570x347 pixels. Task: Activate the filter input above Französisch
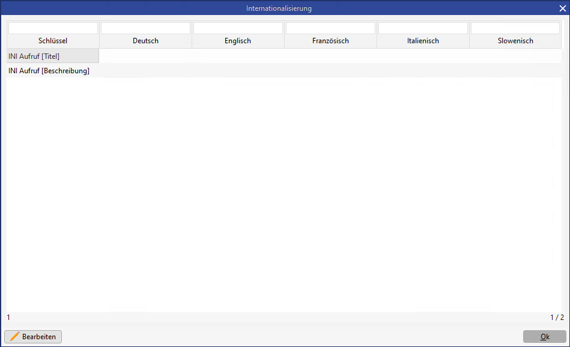330,28
